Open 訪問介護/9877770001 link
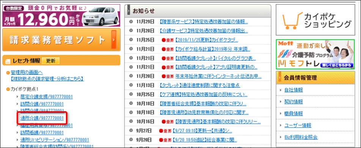This screenshot has height=148, width=361. pos(42,104)
